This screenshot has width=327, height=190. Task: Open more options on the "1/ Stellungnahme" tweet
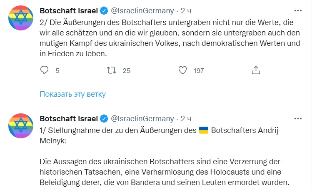298,118
